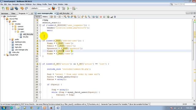This screenshot has height=110, width=196.
Task: Click the Firefox browser selection icon
Action: [x=53, y=8]
